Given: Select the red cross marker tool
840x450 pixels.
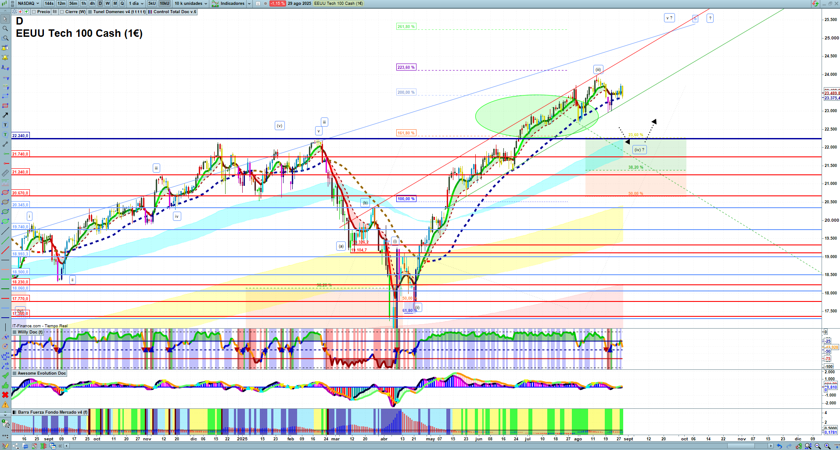Looking at the screenshot, I should (x=5, y=395).
